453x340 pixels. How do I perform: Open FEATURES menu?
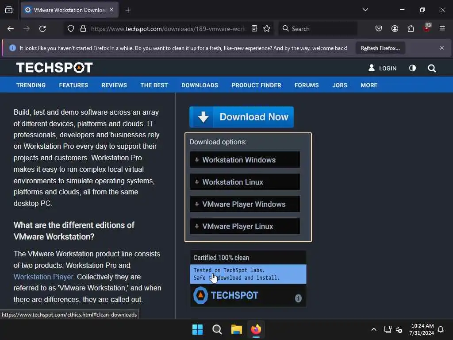coord(73,85)
